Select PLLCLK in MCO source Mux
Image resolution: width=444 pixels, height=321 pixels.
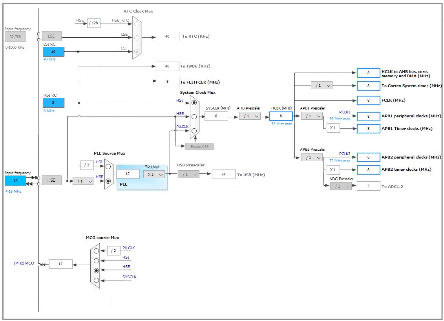tap(96, 251)
